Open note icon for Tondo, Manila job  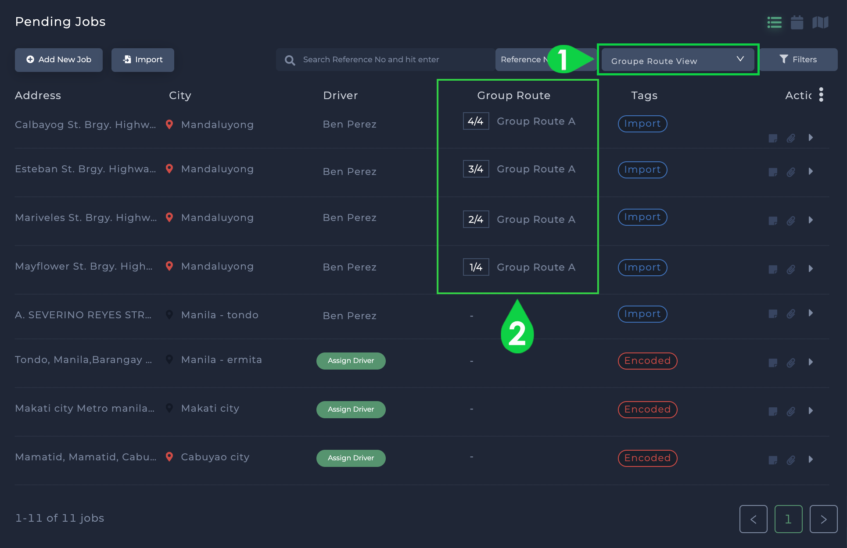[773, 363]
